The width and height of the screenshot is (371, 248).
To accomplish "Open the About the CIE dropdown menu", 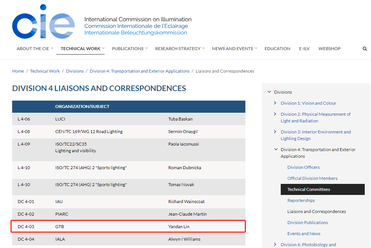I will tap(35, 49).
